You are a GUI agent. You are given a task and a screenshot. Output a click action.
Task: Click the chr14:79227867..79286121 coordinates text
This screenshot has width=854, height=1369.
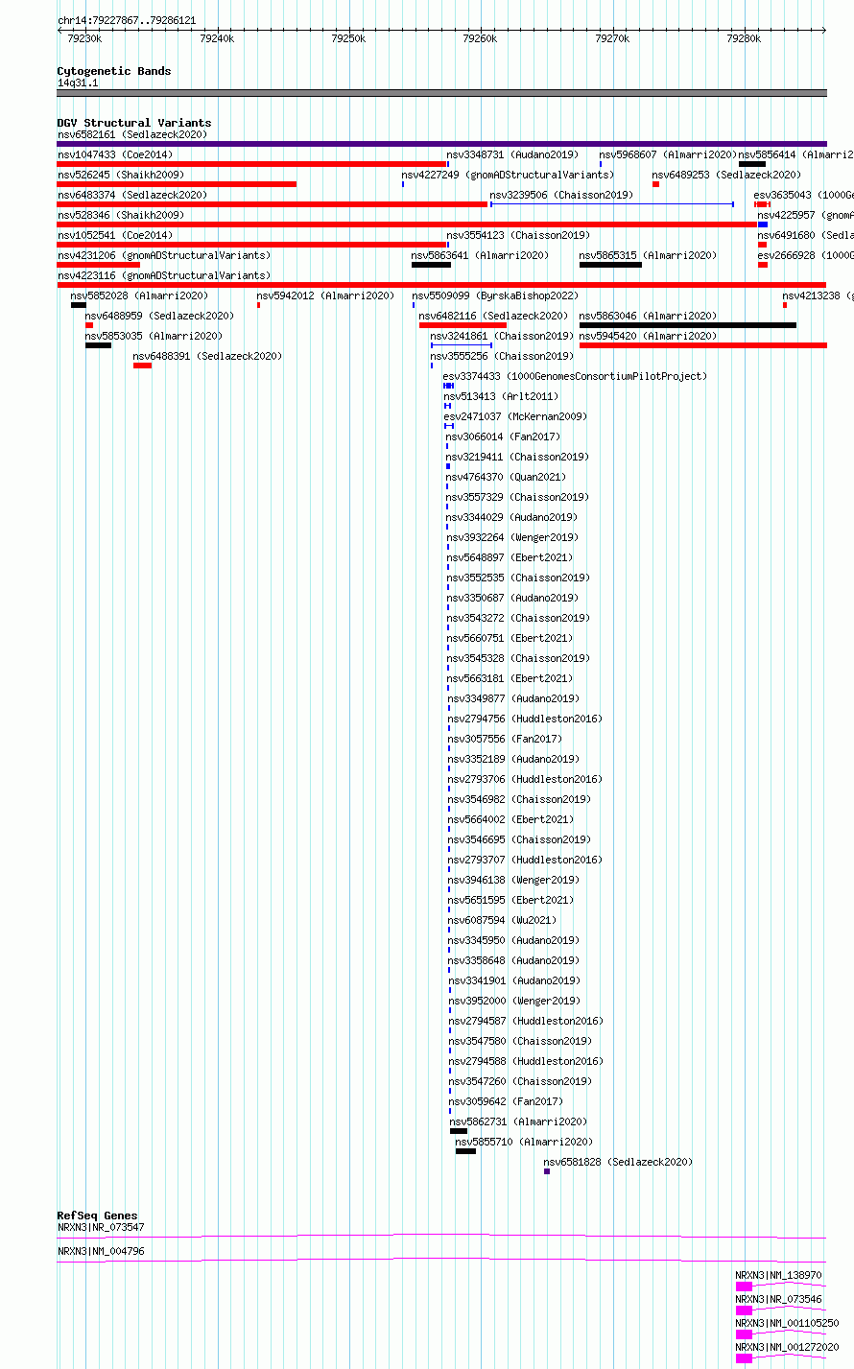coord(127,20)
